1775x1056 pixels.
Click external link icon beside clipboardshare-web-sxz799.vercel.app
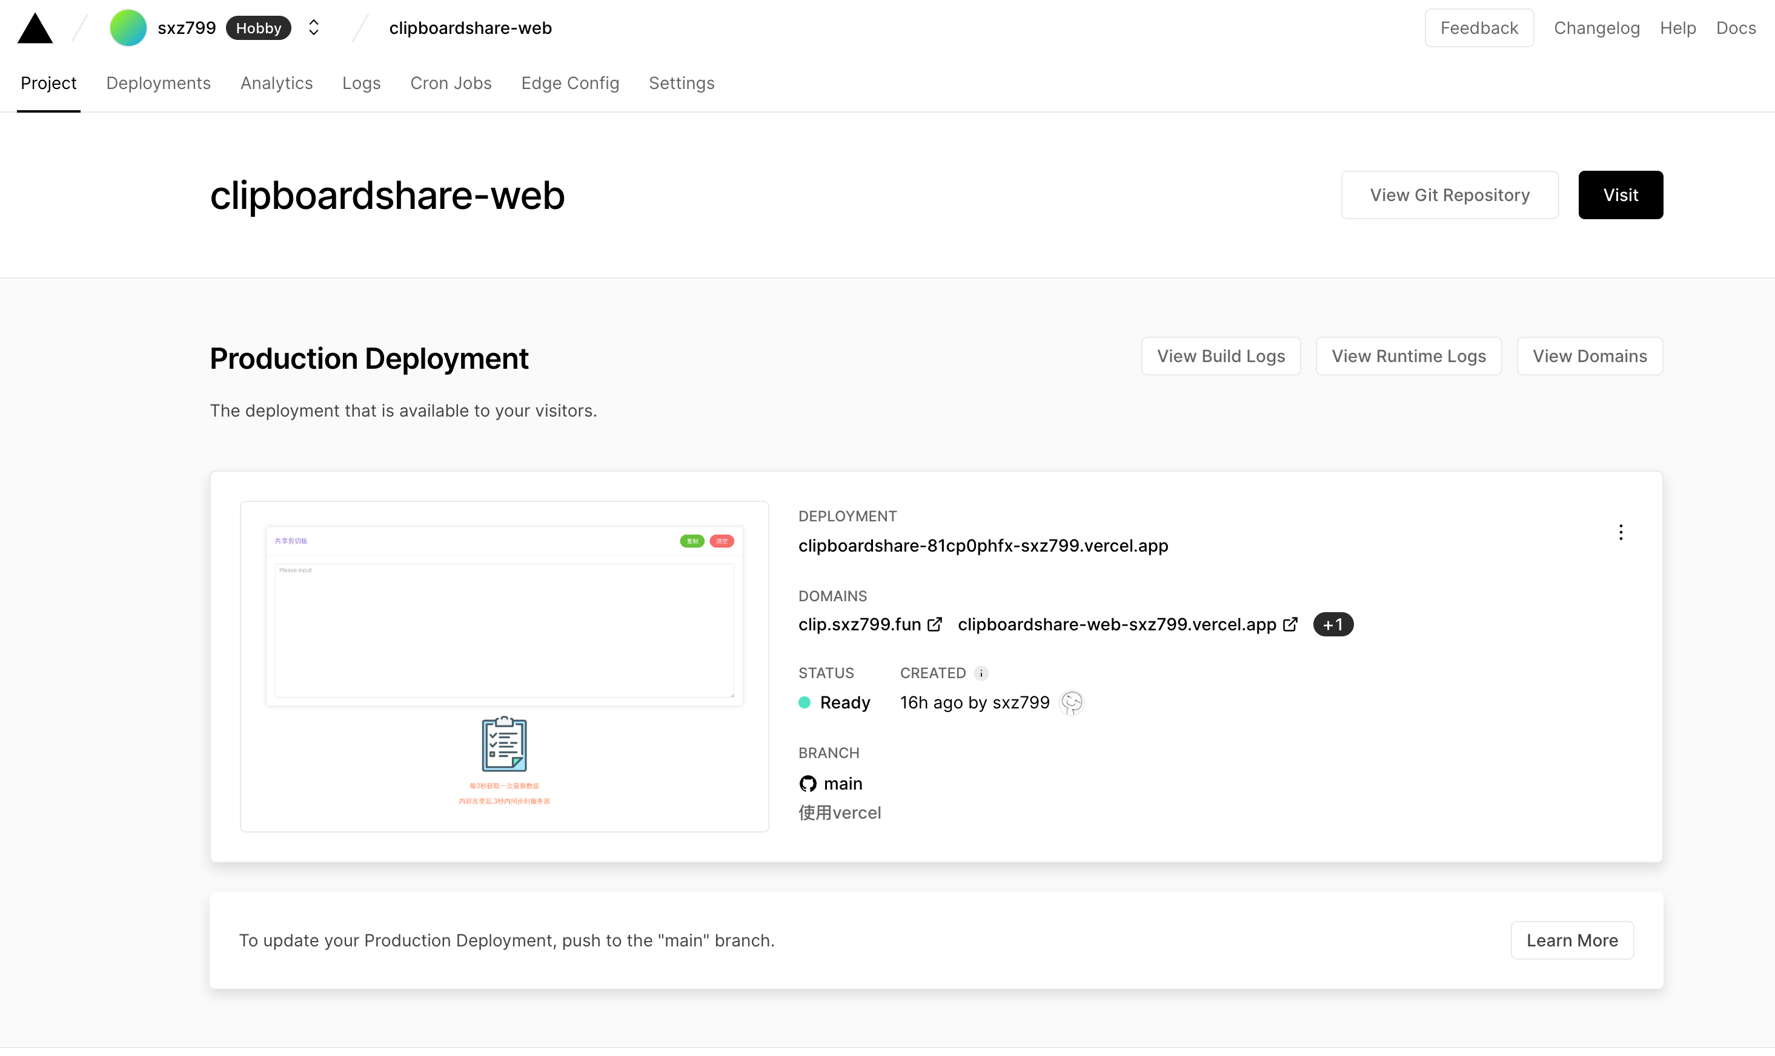[x=1290, y=624]
